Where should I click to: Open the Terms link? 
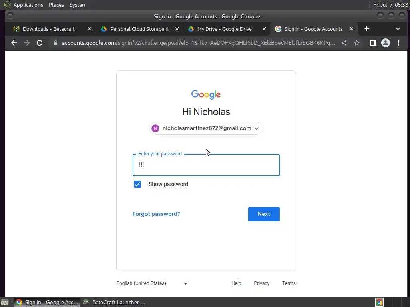pyautogui.click(x=289, y=283)
